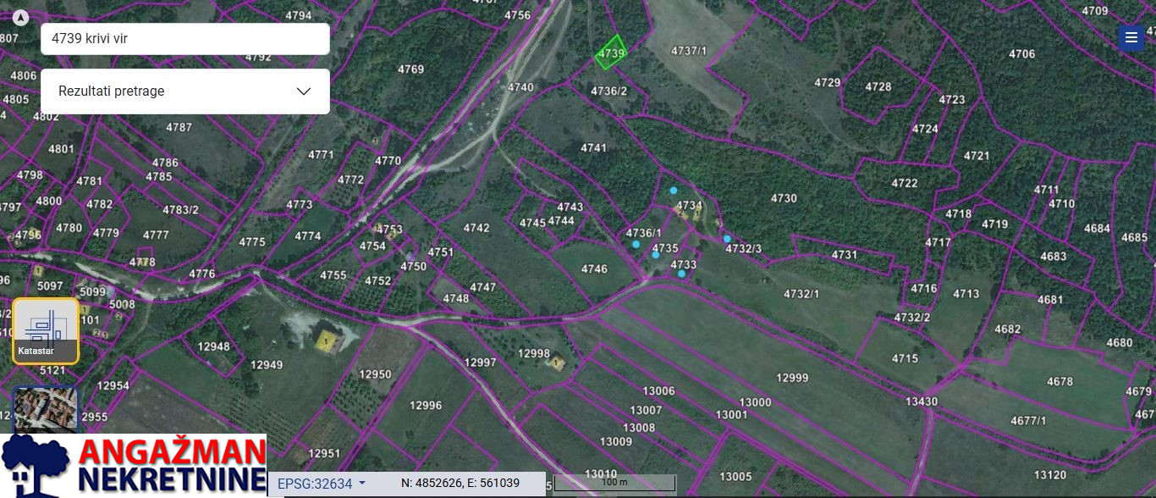Viewport: 1156px width, 498px height.
Task: Switch to the Katastar base layer
Action: 46,331
